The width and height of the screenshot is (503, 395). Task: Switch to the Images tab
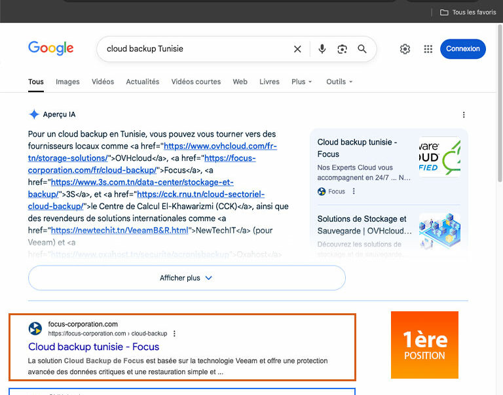click(x=67, y=82)
